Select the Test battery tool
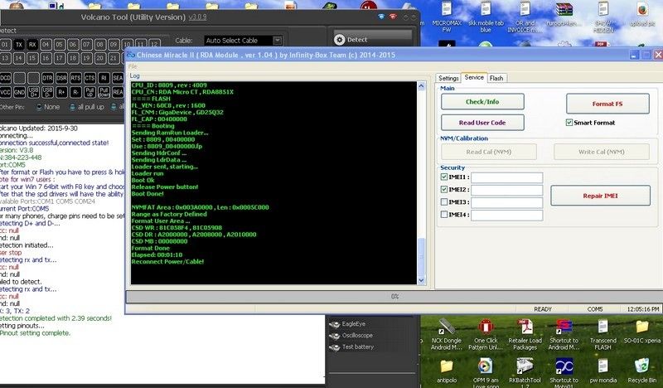 pos(356,347)
